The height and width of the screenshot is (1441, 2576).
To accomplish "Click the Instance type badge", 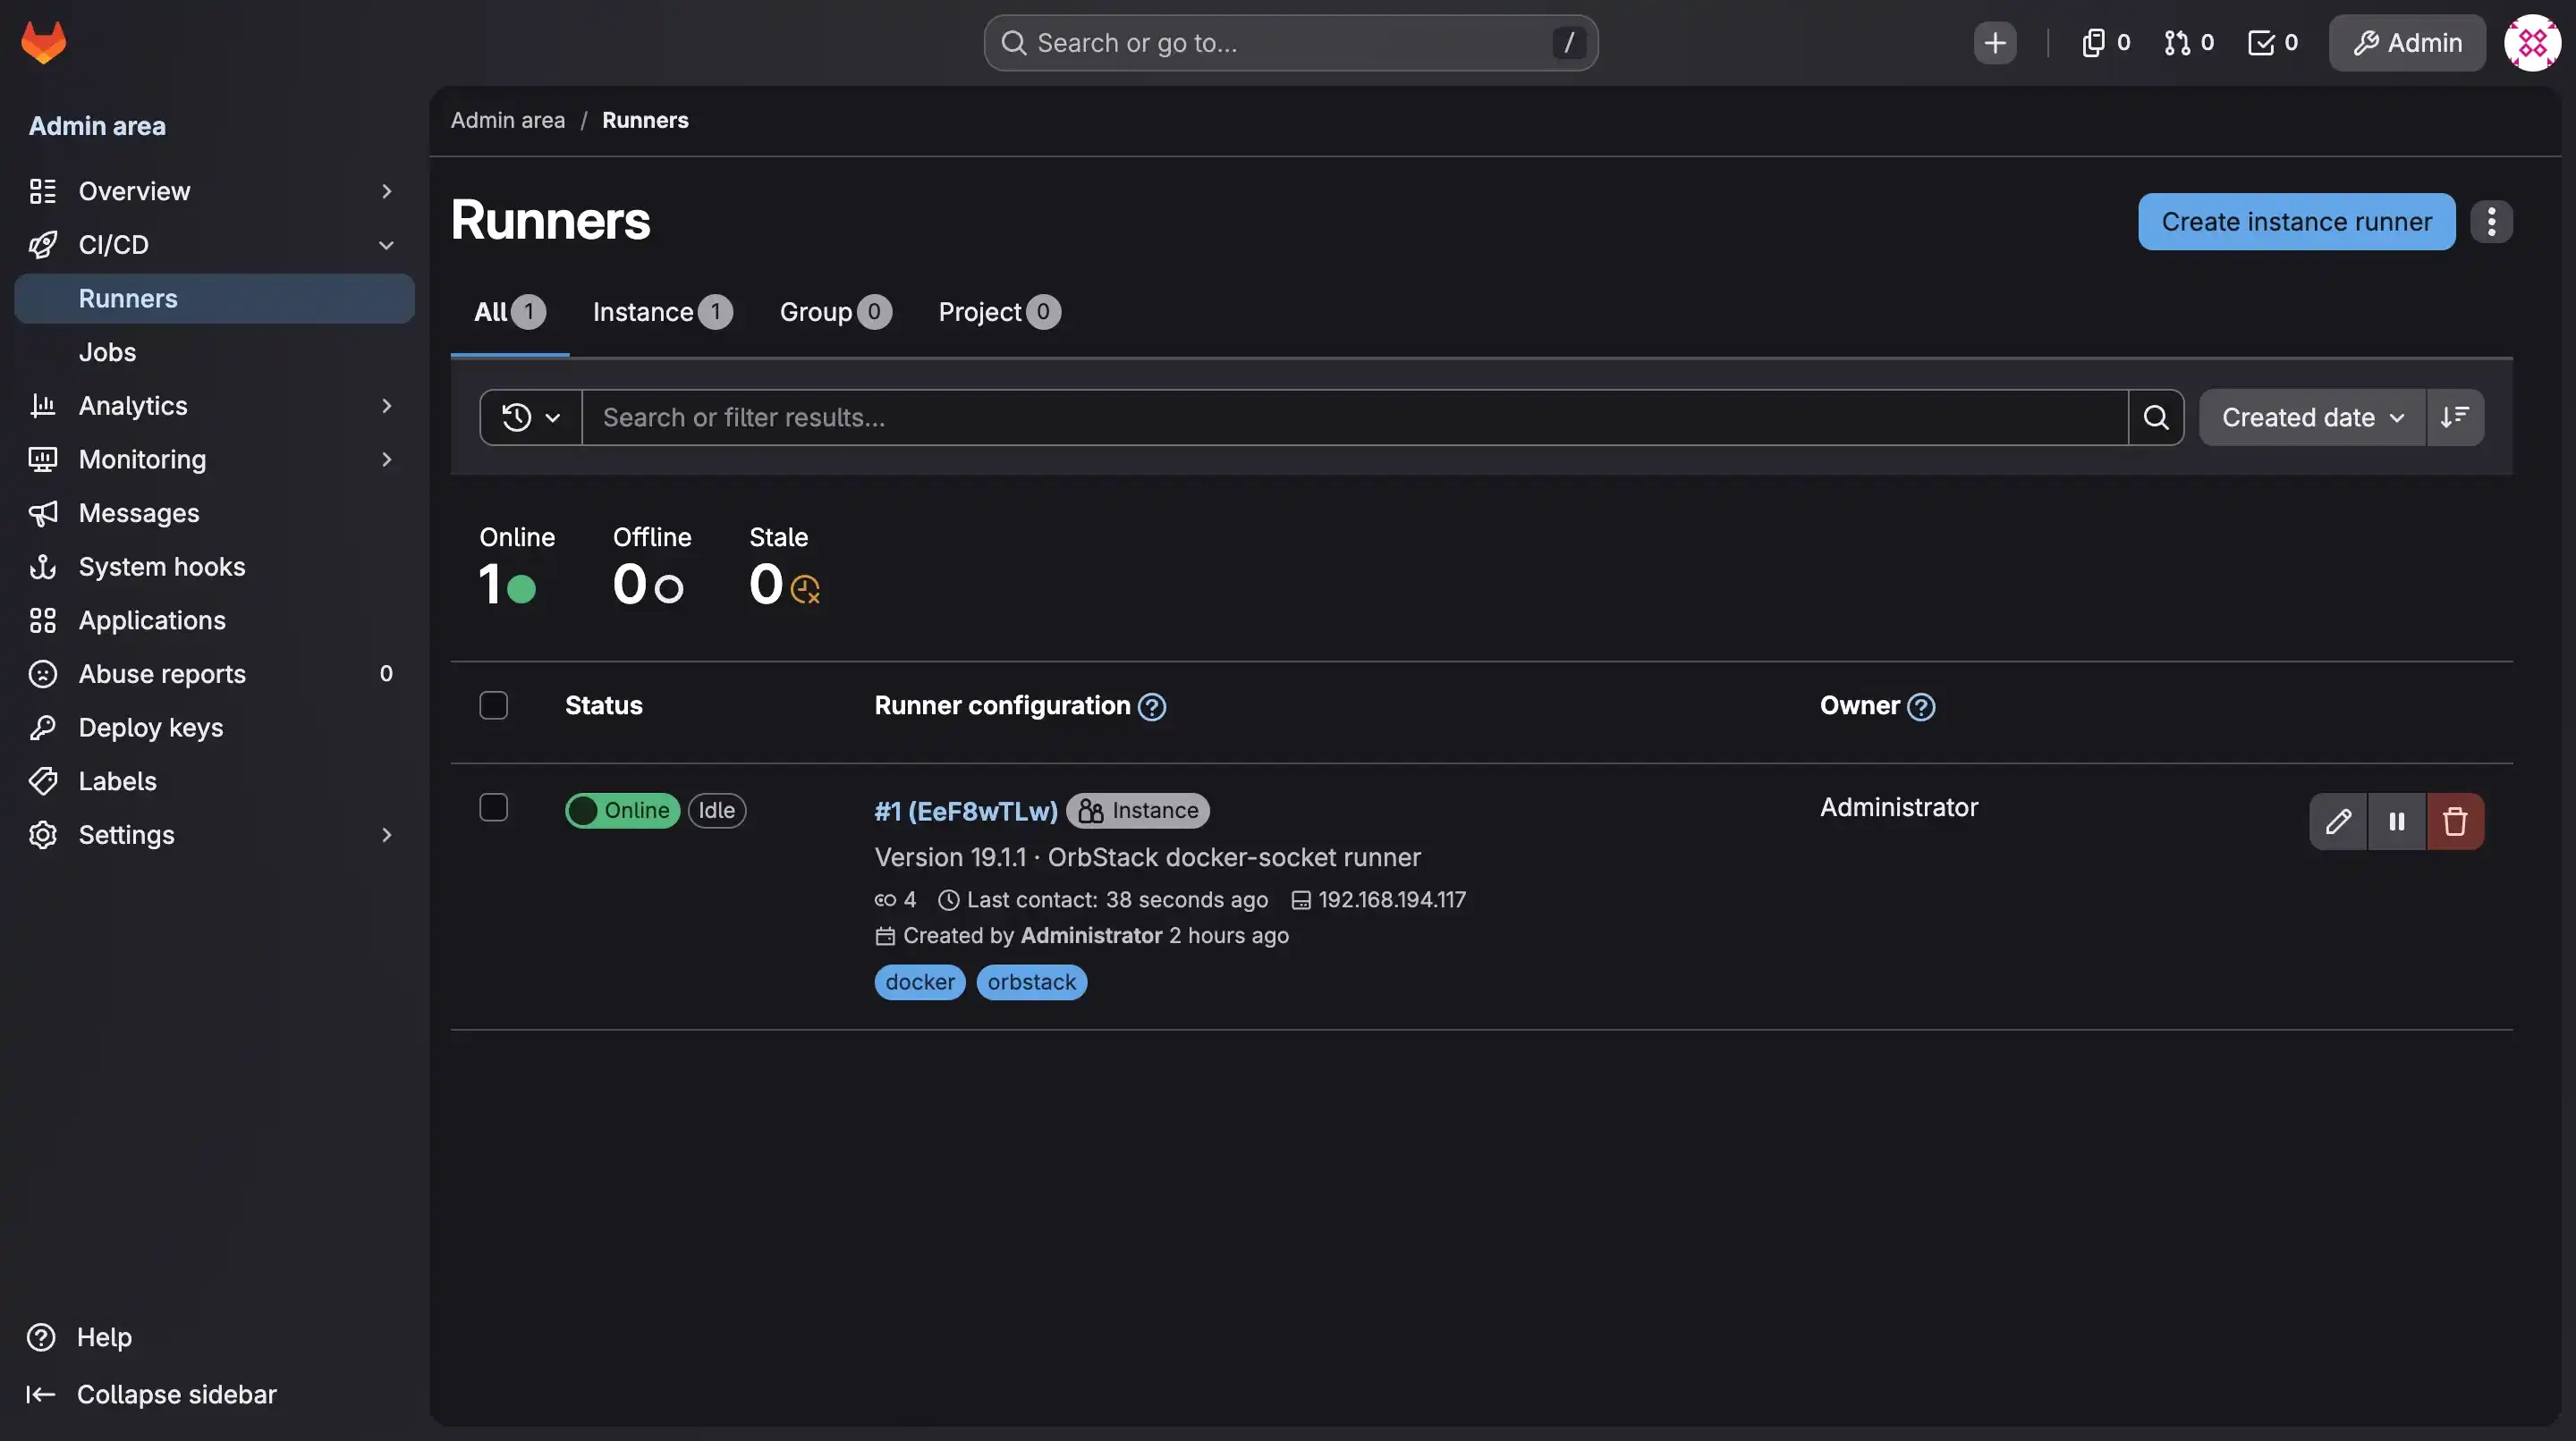I will pos(1138,811).
